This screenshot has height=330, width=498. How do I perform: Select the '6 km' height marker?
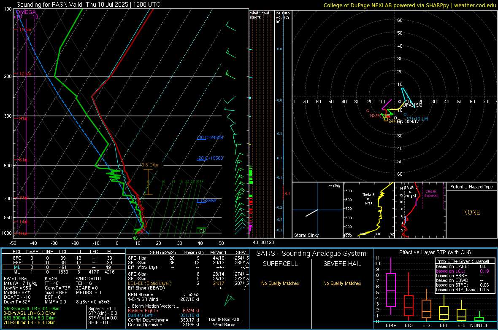[24, 160]
